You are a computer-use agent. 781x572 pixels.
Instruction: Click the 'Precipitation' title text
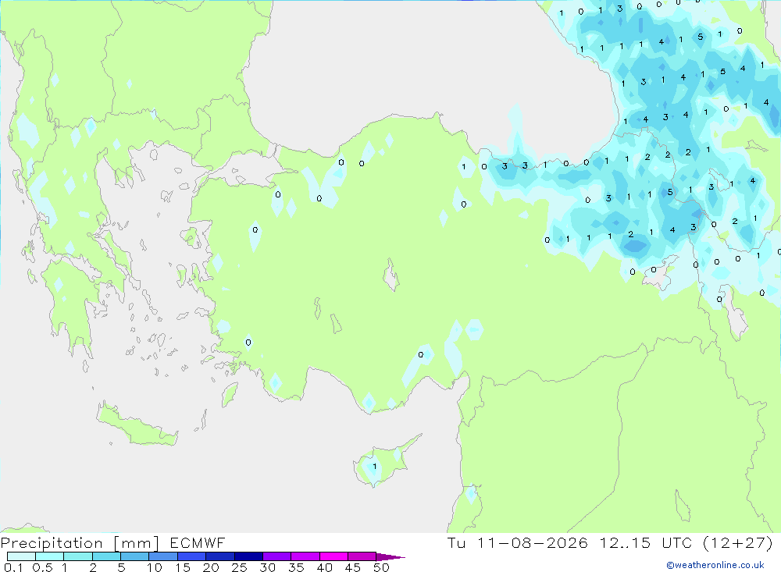tap(52, 542)
